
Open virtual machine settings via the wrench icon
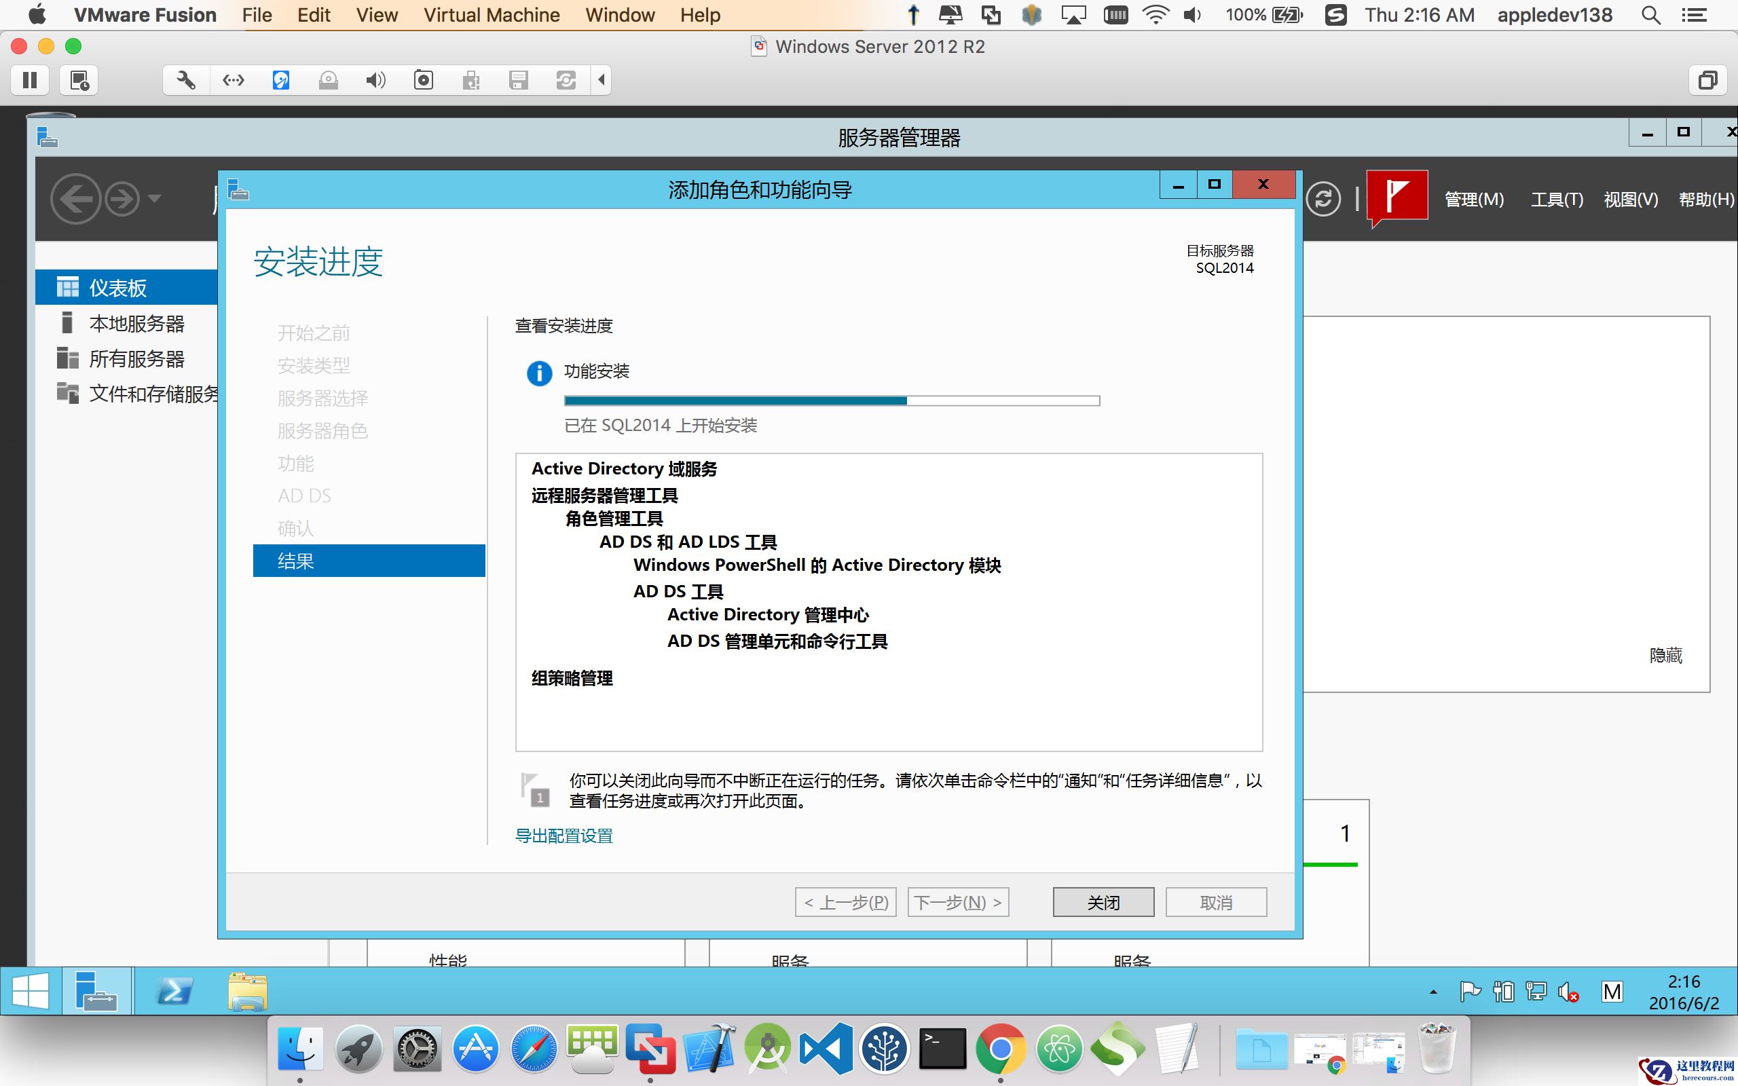pyautogui.click(x=185, y=79)
